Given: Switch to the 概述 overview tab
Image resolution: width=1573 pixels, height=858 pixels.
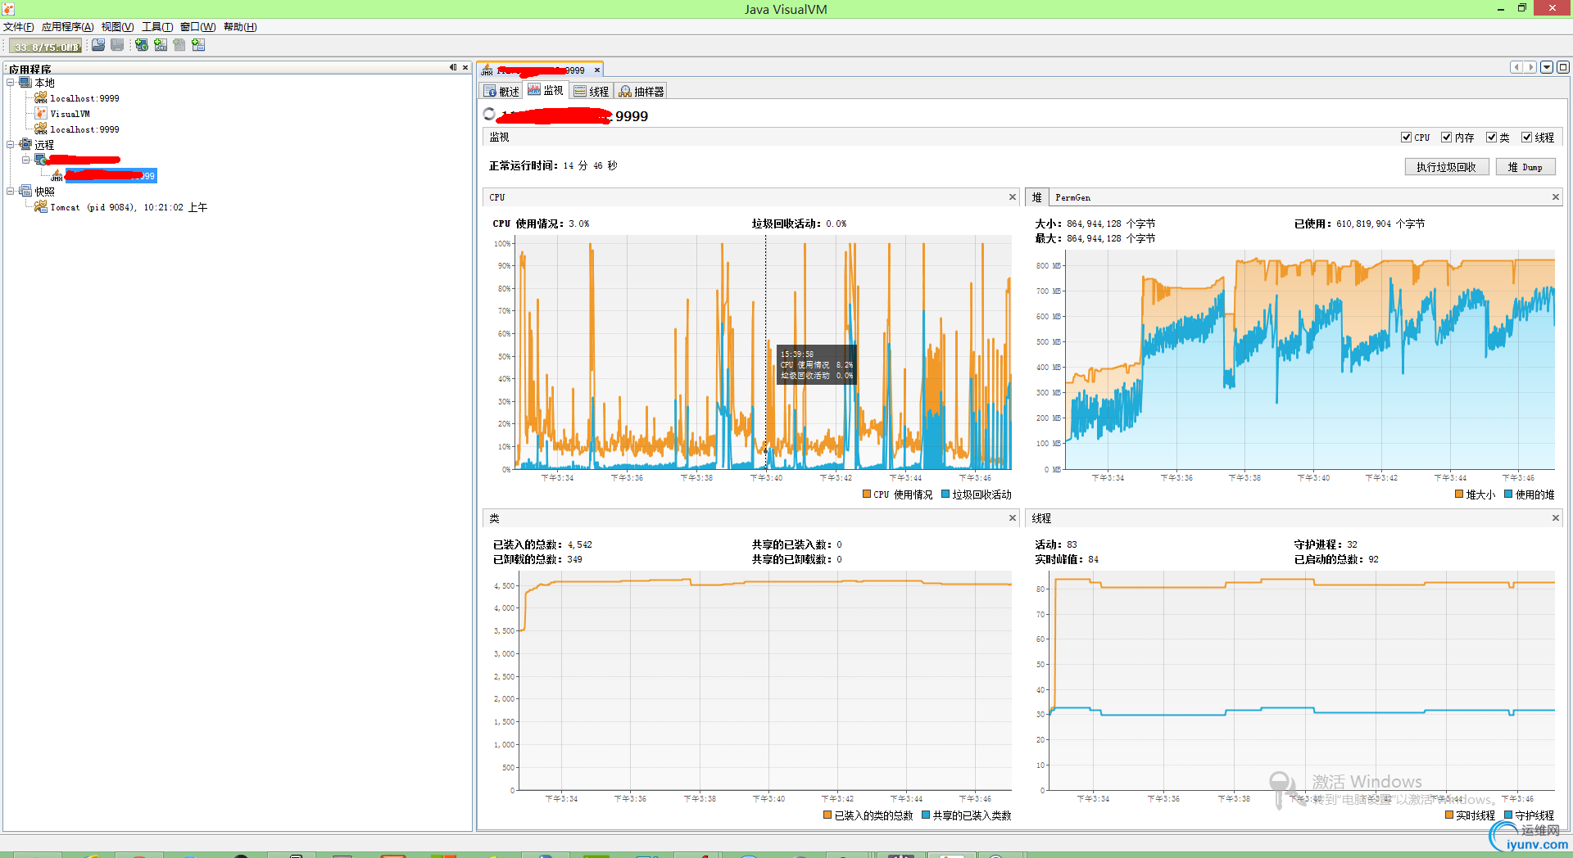Looking at the screenshot, I should pos(501,91).
